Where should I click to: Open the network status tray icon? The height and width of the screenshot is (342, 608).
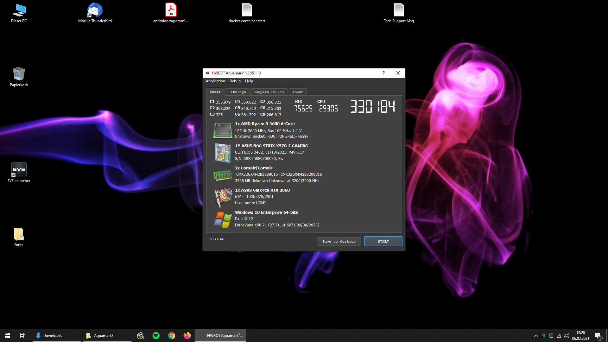(x=559, y=336)
